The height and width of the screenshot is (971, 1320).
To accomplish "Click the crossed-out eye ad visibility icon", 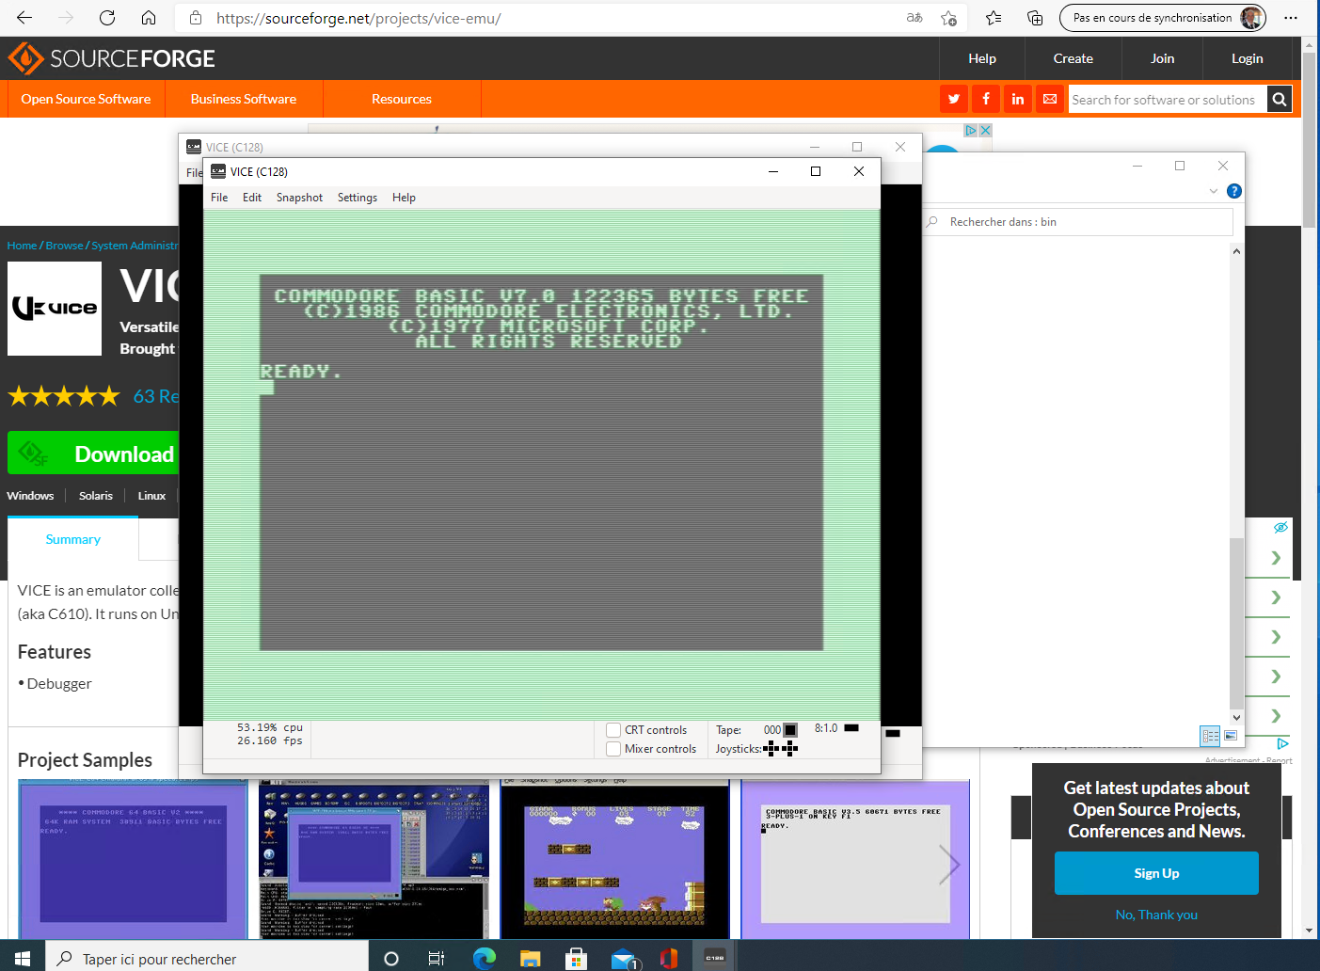I will point(1280,528).
